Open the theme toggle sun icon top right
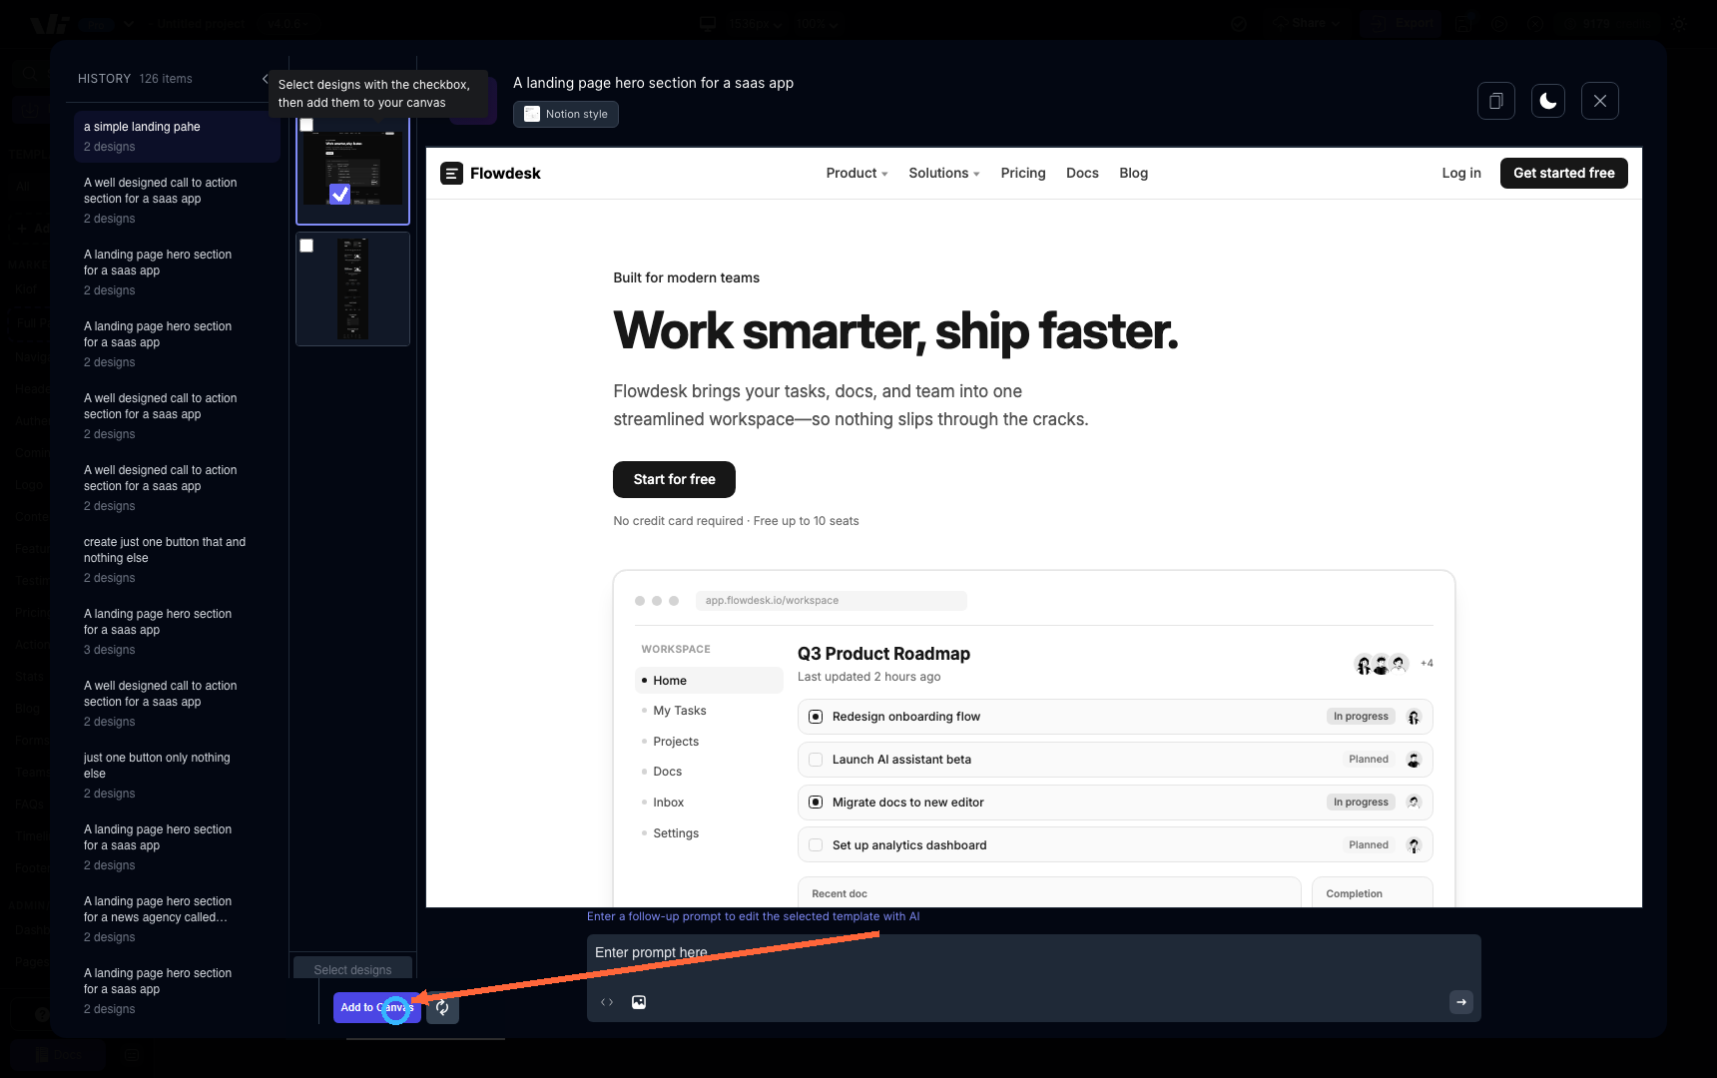This screenshot has height=1078, width=1717. (x=1679, y=24)
